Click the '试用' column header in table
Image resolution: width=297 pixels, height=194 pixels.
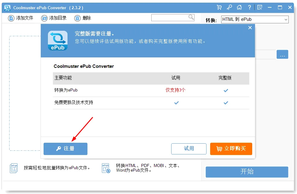[x=176, y=78]
